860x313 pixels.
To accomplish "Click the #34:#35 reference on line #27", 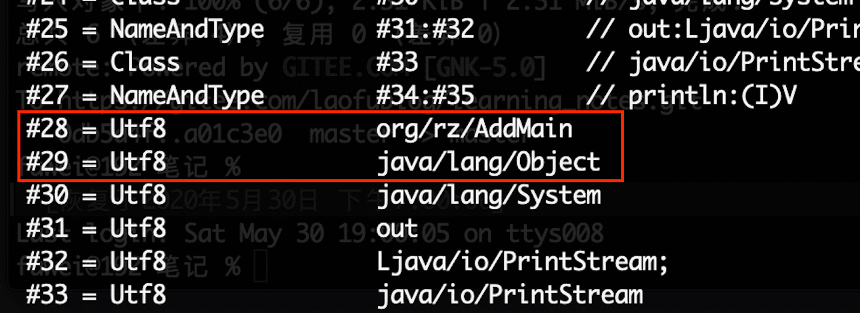I will 425,96.
